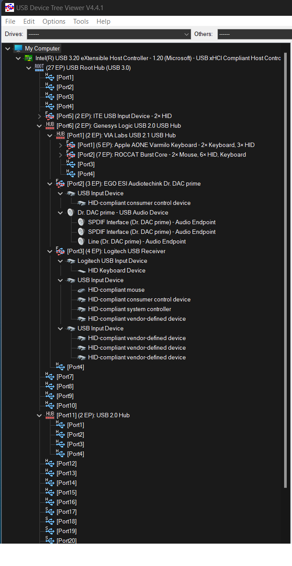
Task: Click the Dr. DAC prime speaker icon
Action: click(x=71, y=212)
